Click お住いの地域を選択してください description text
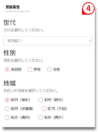 coord(31,90)
